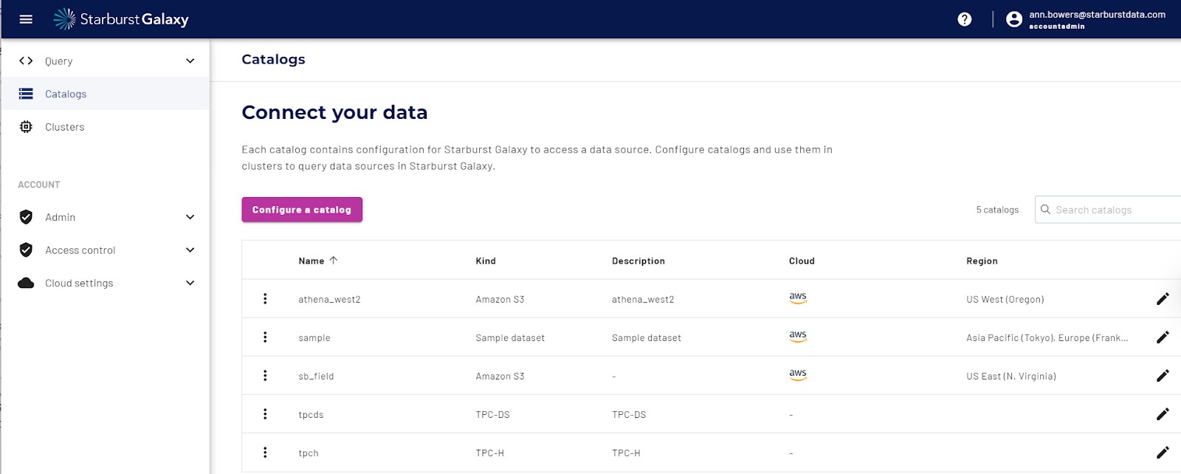
Task: Click the tpch catalog name
Action: (x=309, y=453)
